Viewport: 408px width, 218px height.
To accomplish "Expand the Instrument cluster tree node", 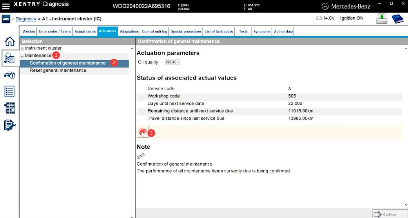I will (22, 49).
